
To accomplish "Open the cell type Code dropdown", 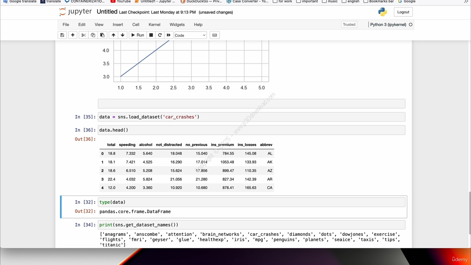I will tap(190, 35).
